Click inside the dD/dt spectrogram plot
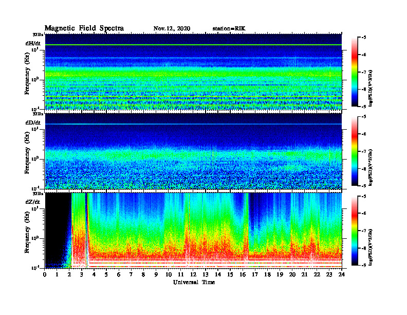The image size is (407, 315). pos(193,151)
